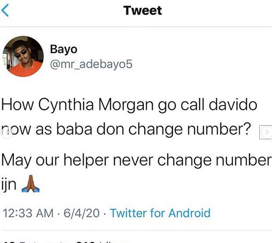Advance to next image with right chevron
Viewport: 272px width, 243px height.
click(x=267, y=132)
